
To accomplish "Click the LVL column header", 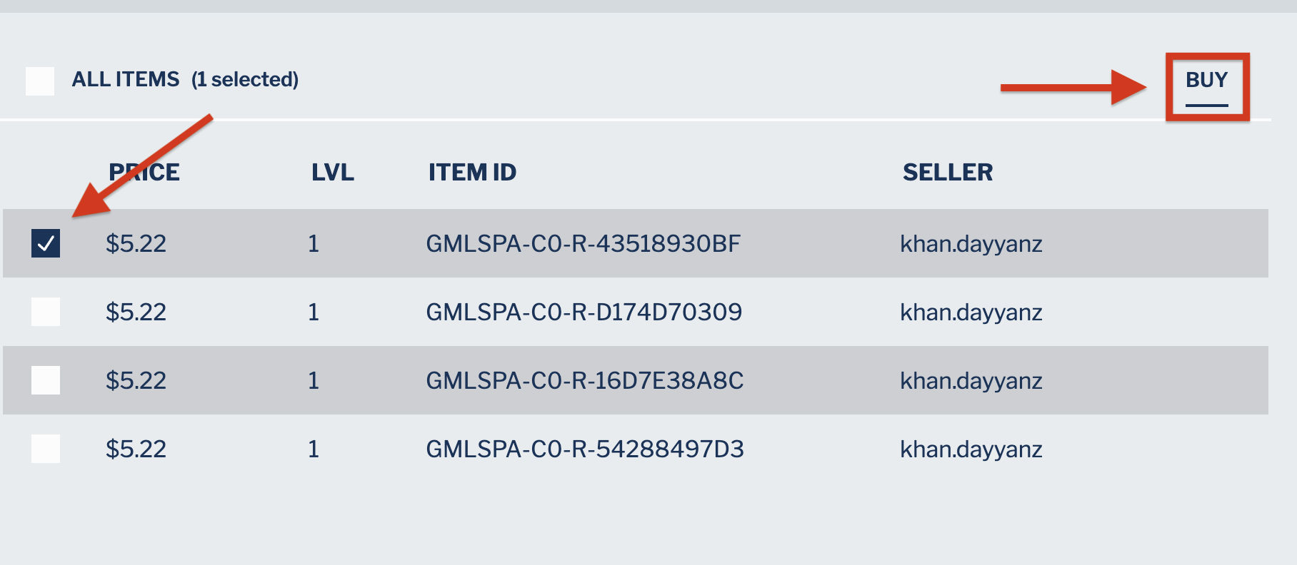I will 333,172.
